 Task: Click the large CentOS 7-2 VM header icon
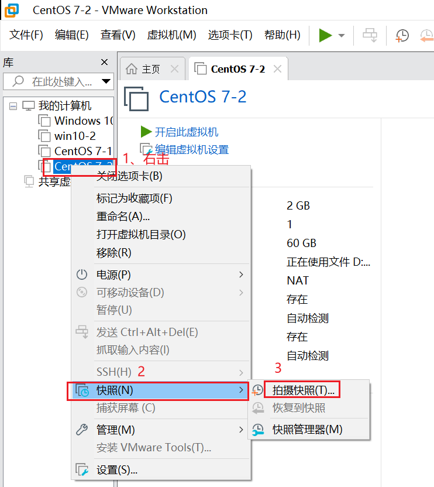tap(136, 98)
